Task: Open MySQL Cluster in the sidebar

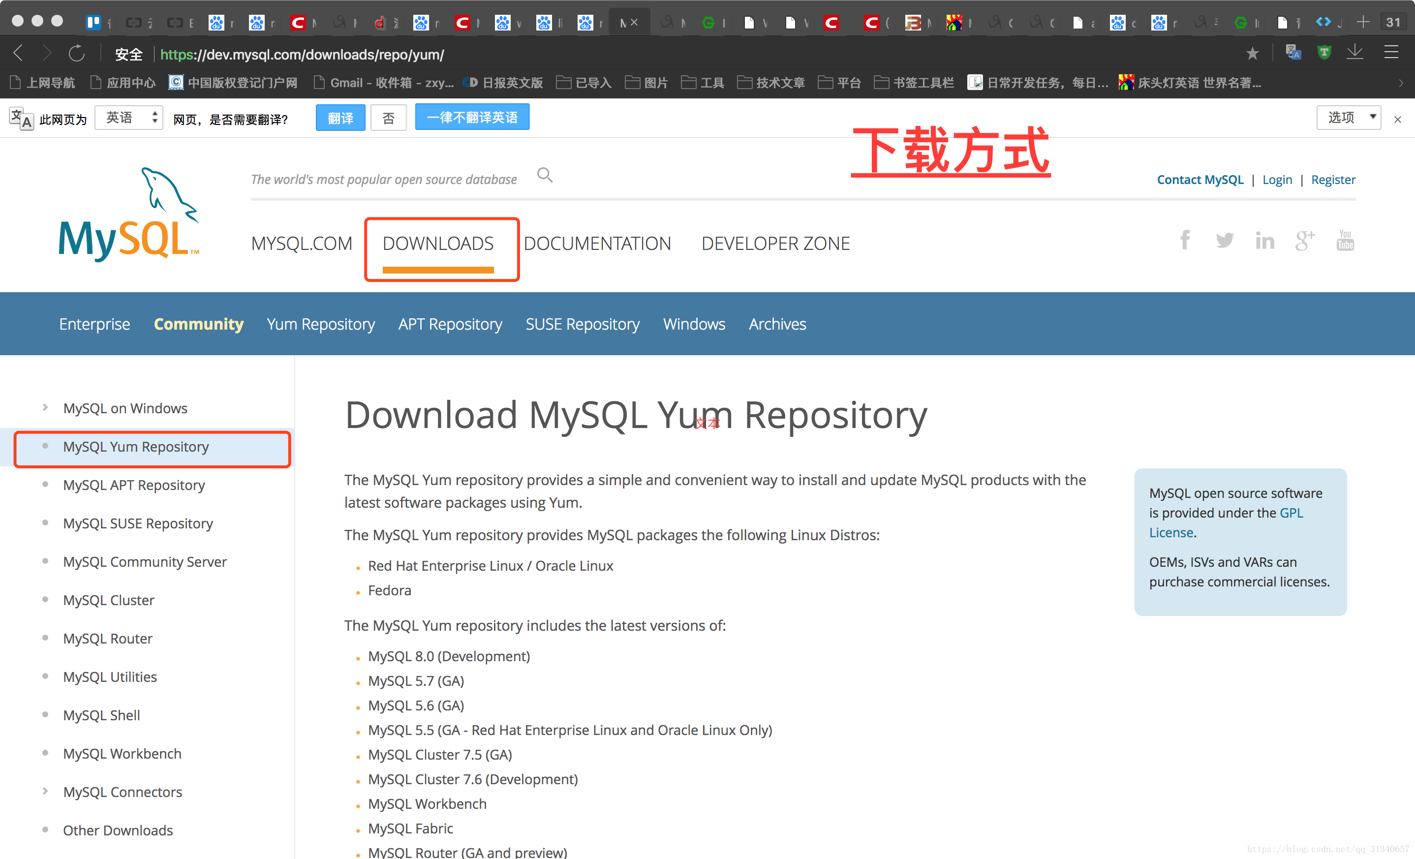Action: [x=109, y=600]
